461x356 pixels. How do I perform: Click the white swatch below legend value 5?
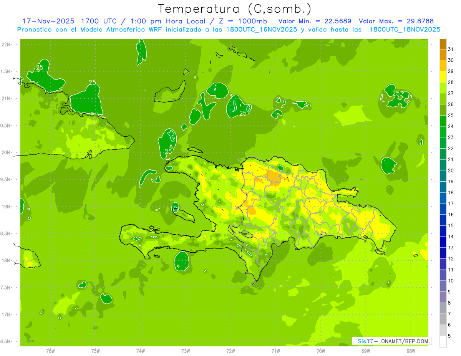[443, 341]
